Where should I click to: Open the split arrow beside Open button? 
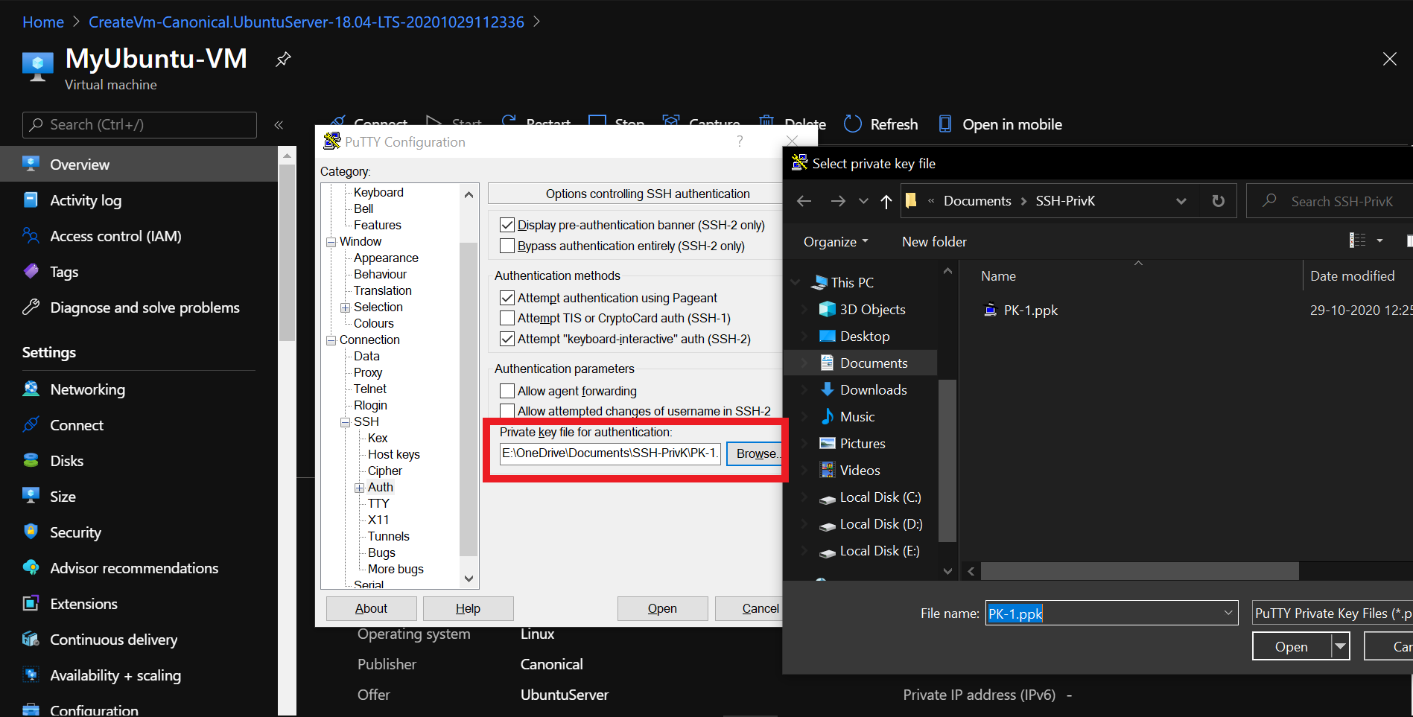point(1341,646)
